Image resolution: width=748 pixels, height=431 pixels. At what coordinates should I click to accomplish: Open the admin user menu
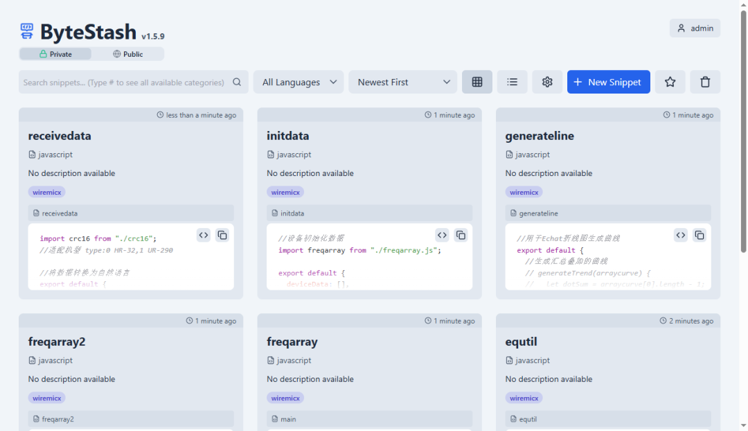point(695,28)
